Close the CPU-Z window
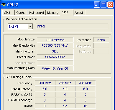The width and height of the screenshot is (115, 110). click(110, 5)
